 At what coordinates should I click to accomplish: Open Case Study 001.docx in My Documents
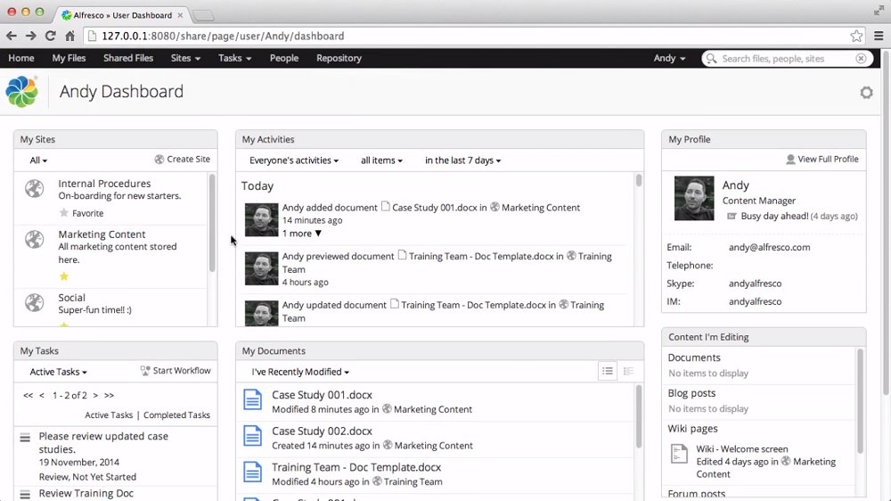click(322, 395)
